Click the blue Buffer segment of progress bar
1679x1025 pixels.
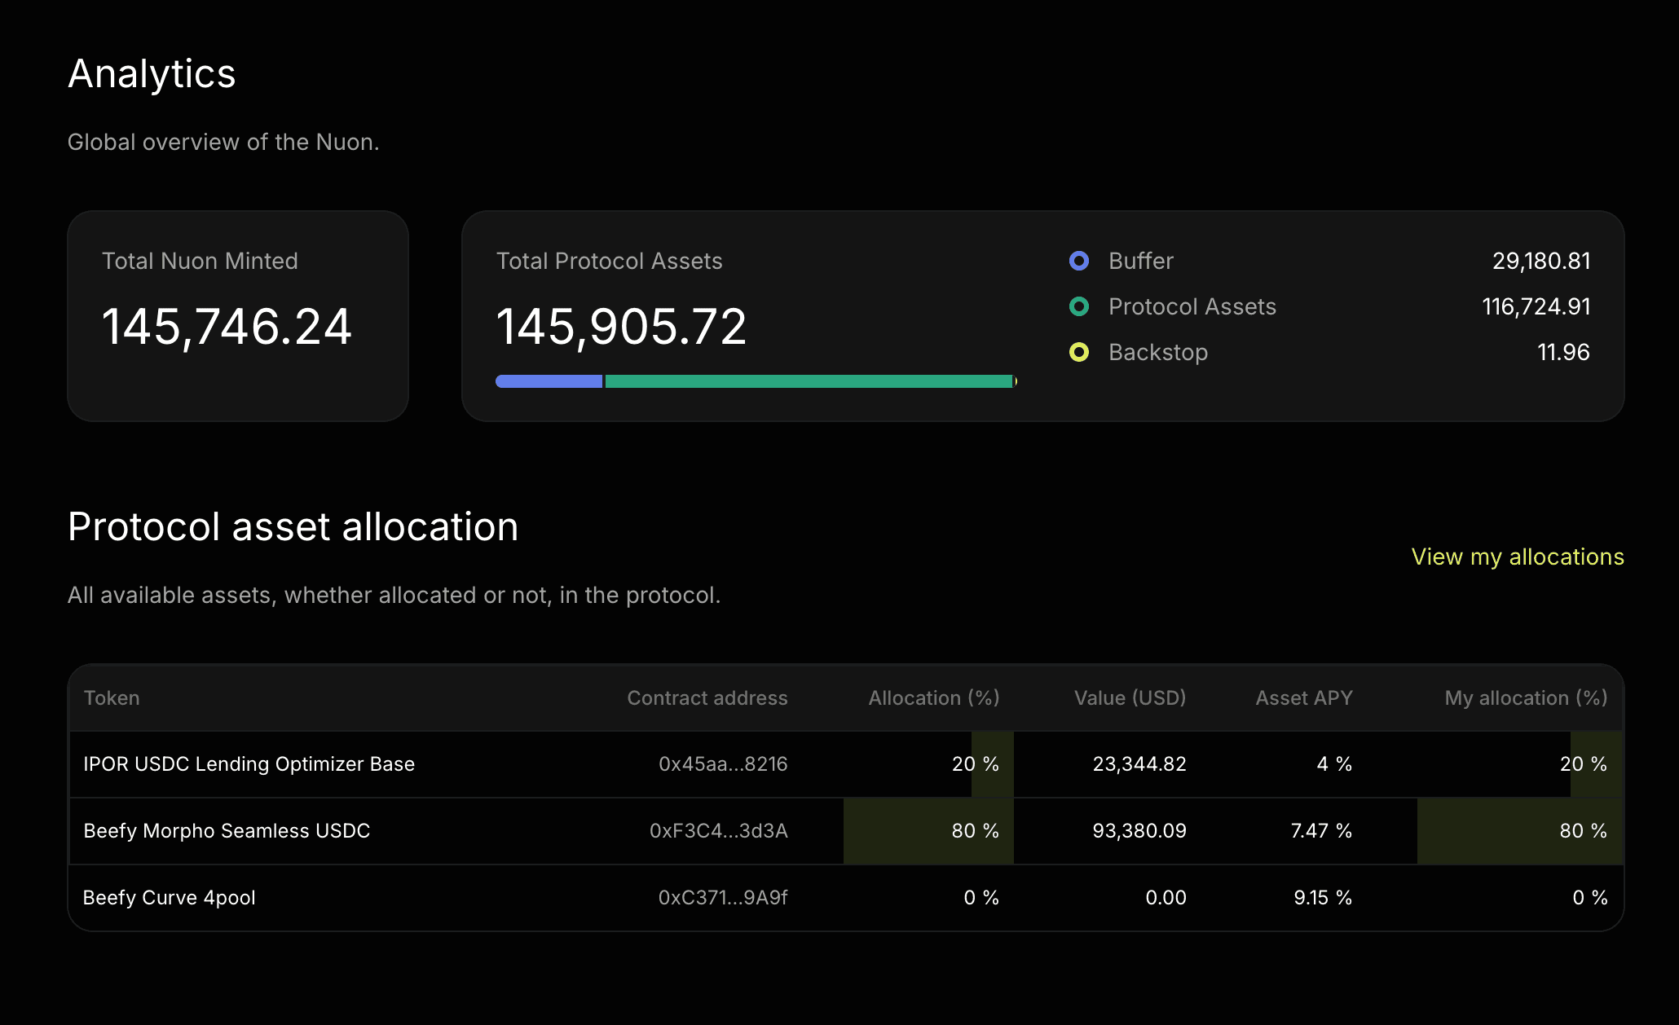point(549,381)
